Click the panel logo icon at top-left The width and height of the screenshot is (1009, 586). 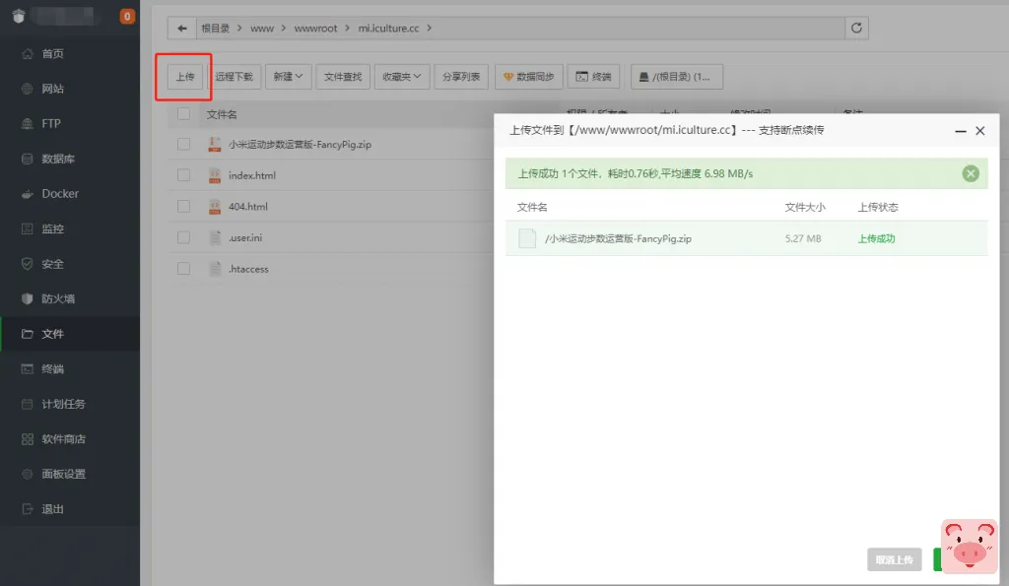click(x=19, y=16)
